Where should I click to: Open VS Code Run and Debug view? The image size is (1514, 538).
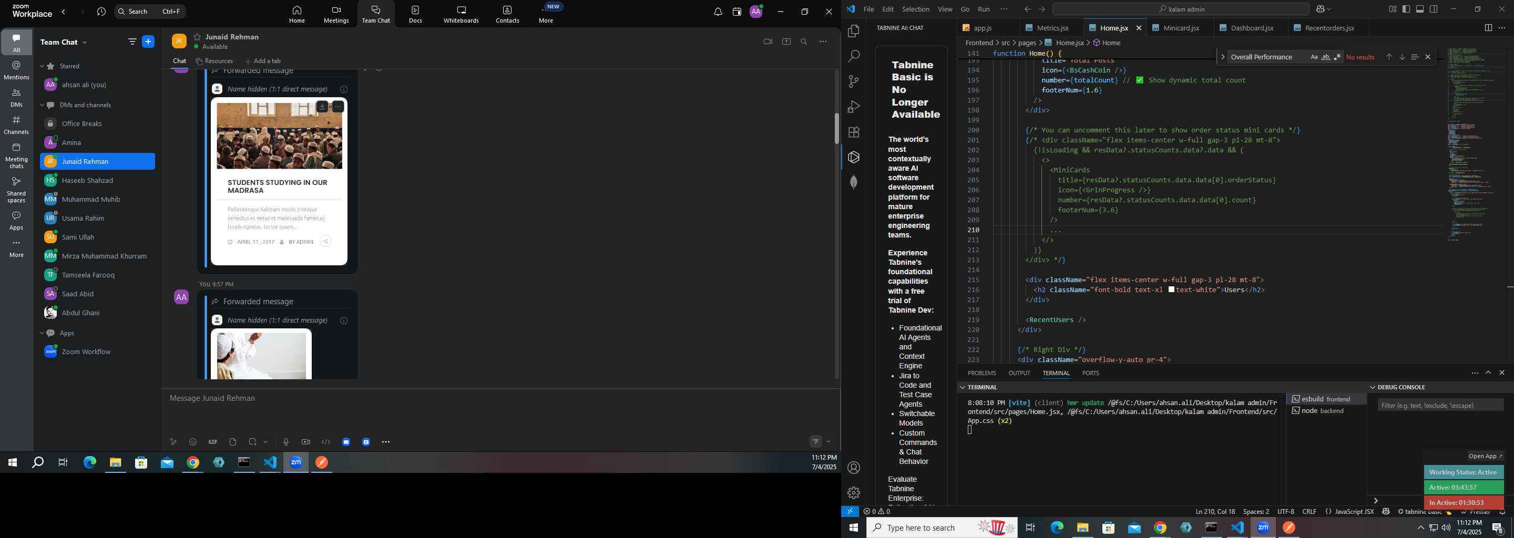pos(853,107)
